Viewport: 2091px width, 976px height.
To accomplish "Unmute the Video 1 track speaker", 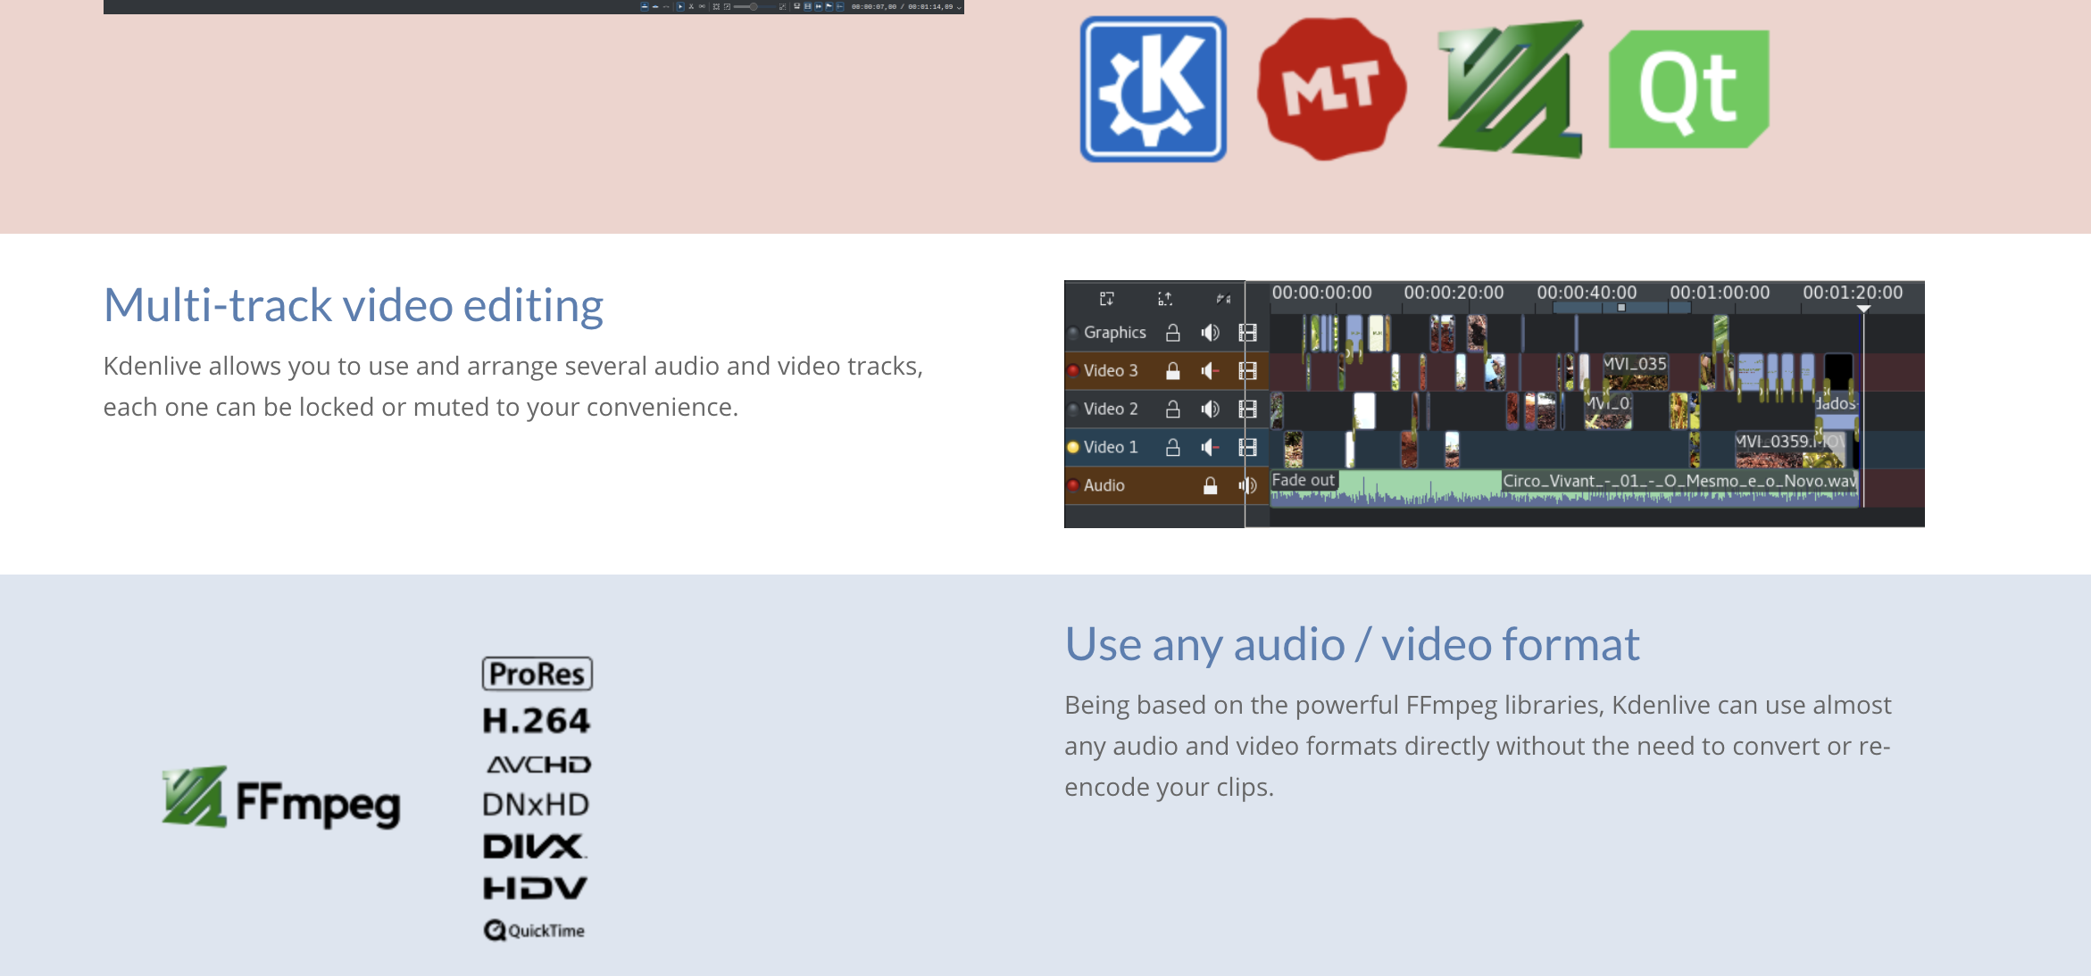I will click(x=1210, y=447).
